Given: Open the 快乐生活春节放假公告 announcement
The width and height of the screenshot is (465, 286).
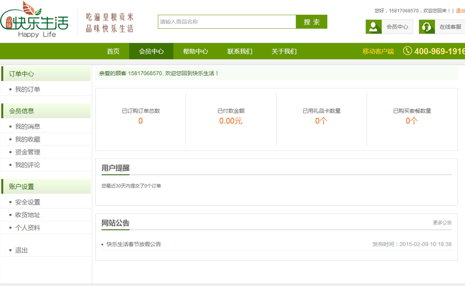Looking at the screenshot, I should click(x=134, y=244).
